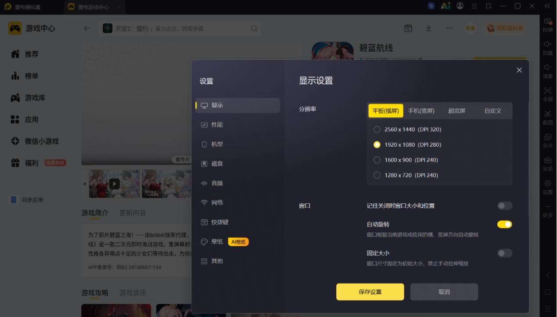Collapse the right toolbar with double-arrow icon
The width and height of the screenshot is (557, 317).
[547, 6]
